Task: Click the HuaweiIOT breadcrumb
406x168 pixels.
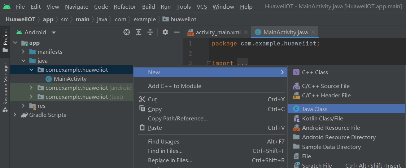Action: tap(21, 19)
